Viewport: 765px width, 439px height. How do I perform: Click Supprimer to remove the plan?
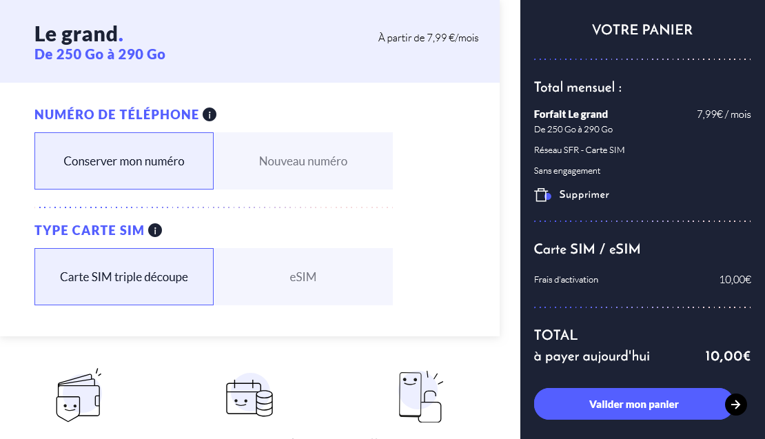point(584,195)
